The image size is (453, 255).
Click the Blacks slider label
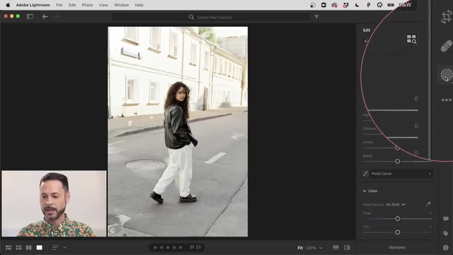(x=368, y=156)
